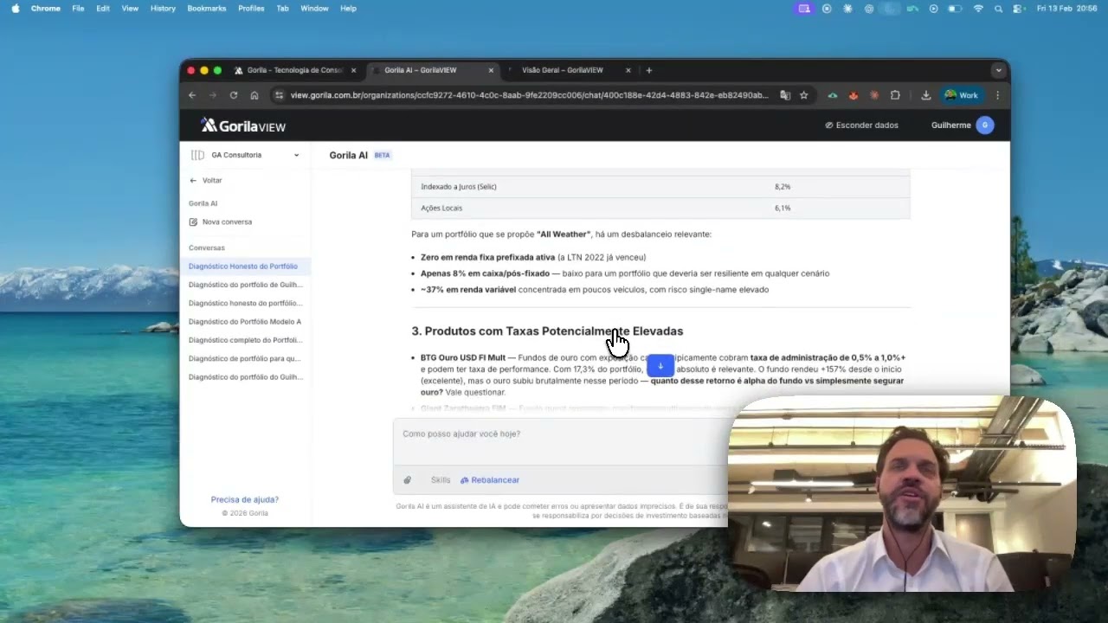Click the Indexado a Juros (Selic) row
1108x623 pixels.
click(660, 187)
